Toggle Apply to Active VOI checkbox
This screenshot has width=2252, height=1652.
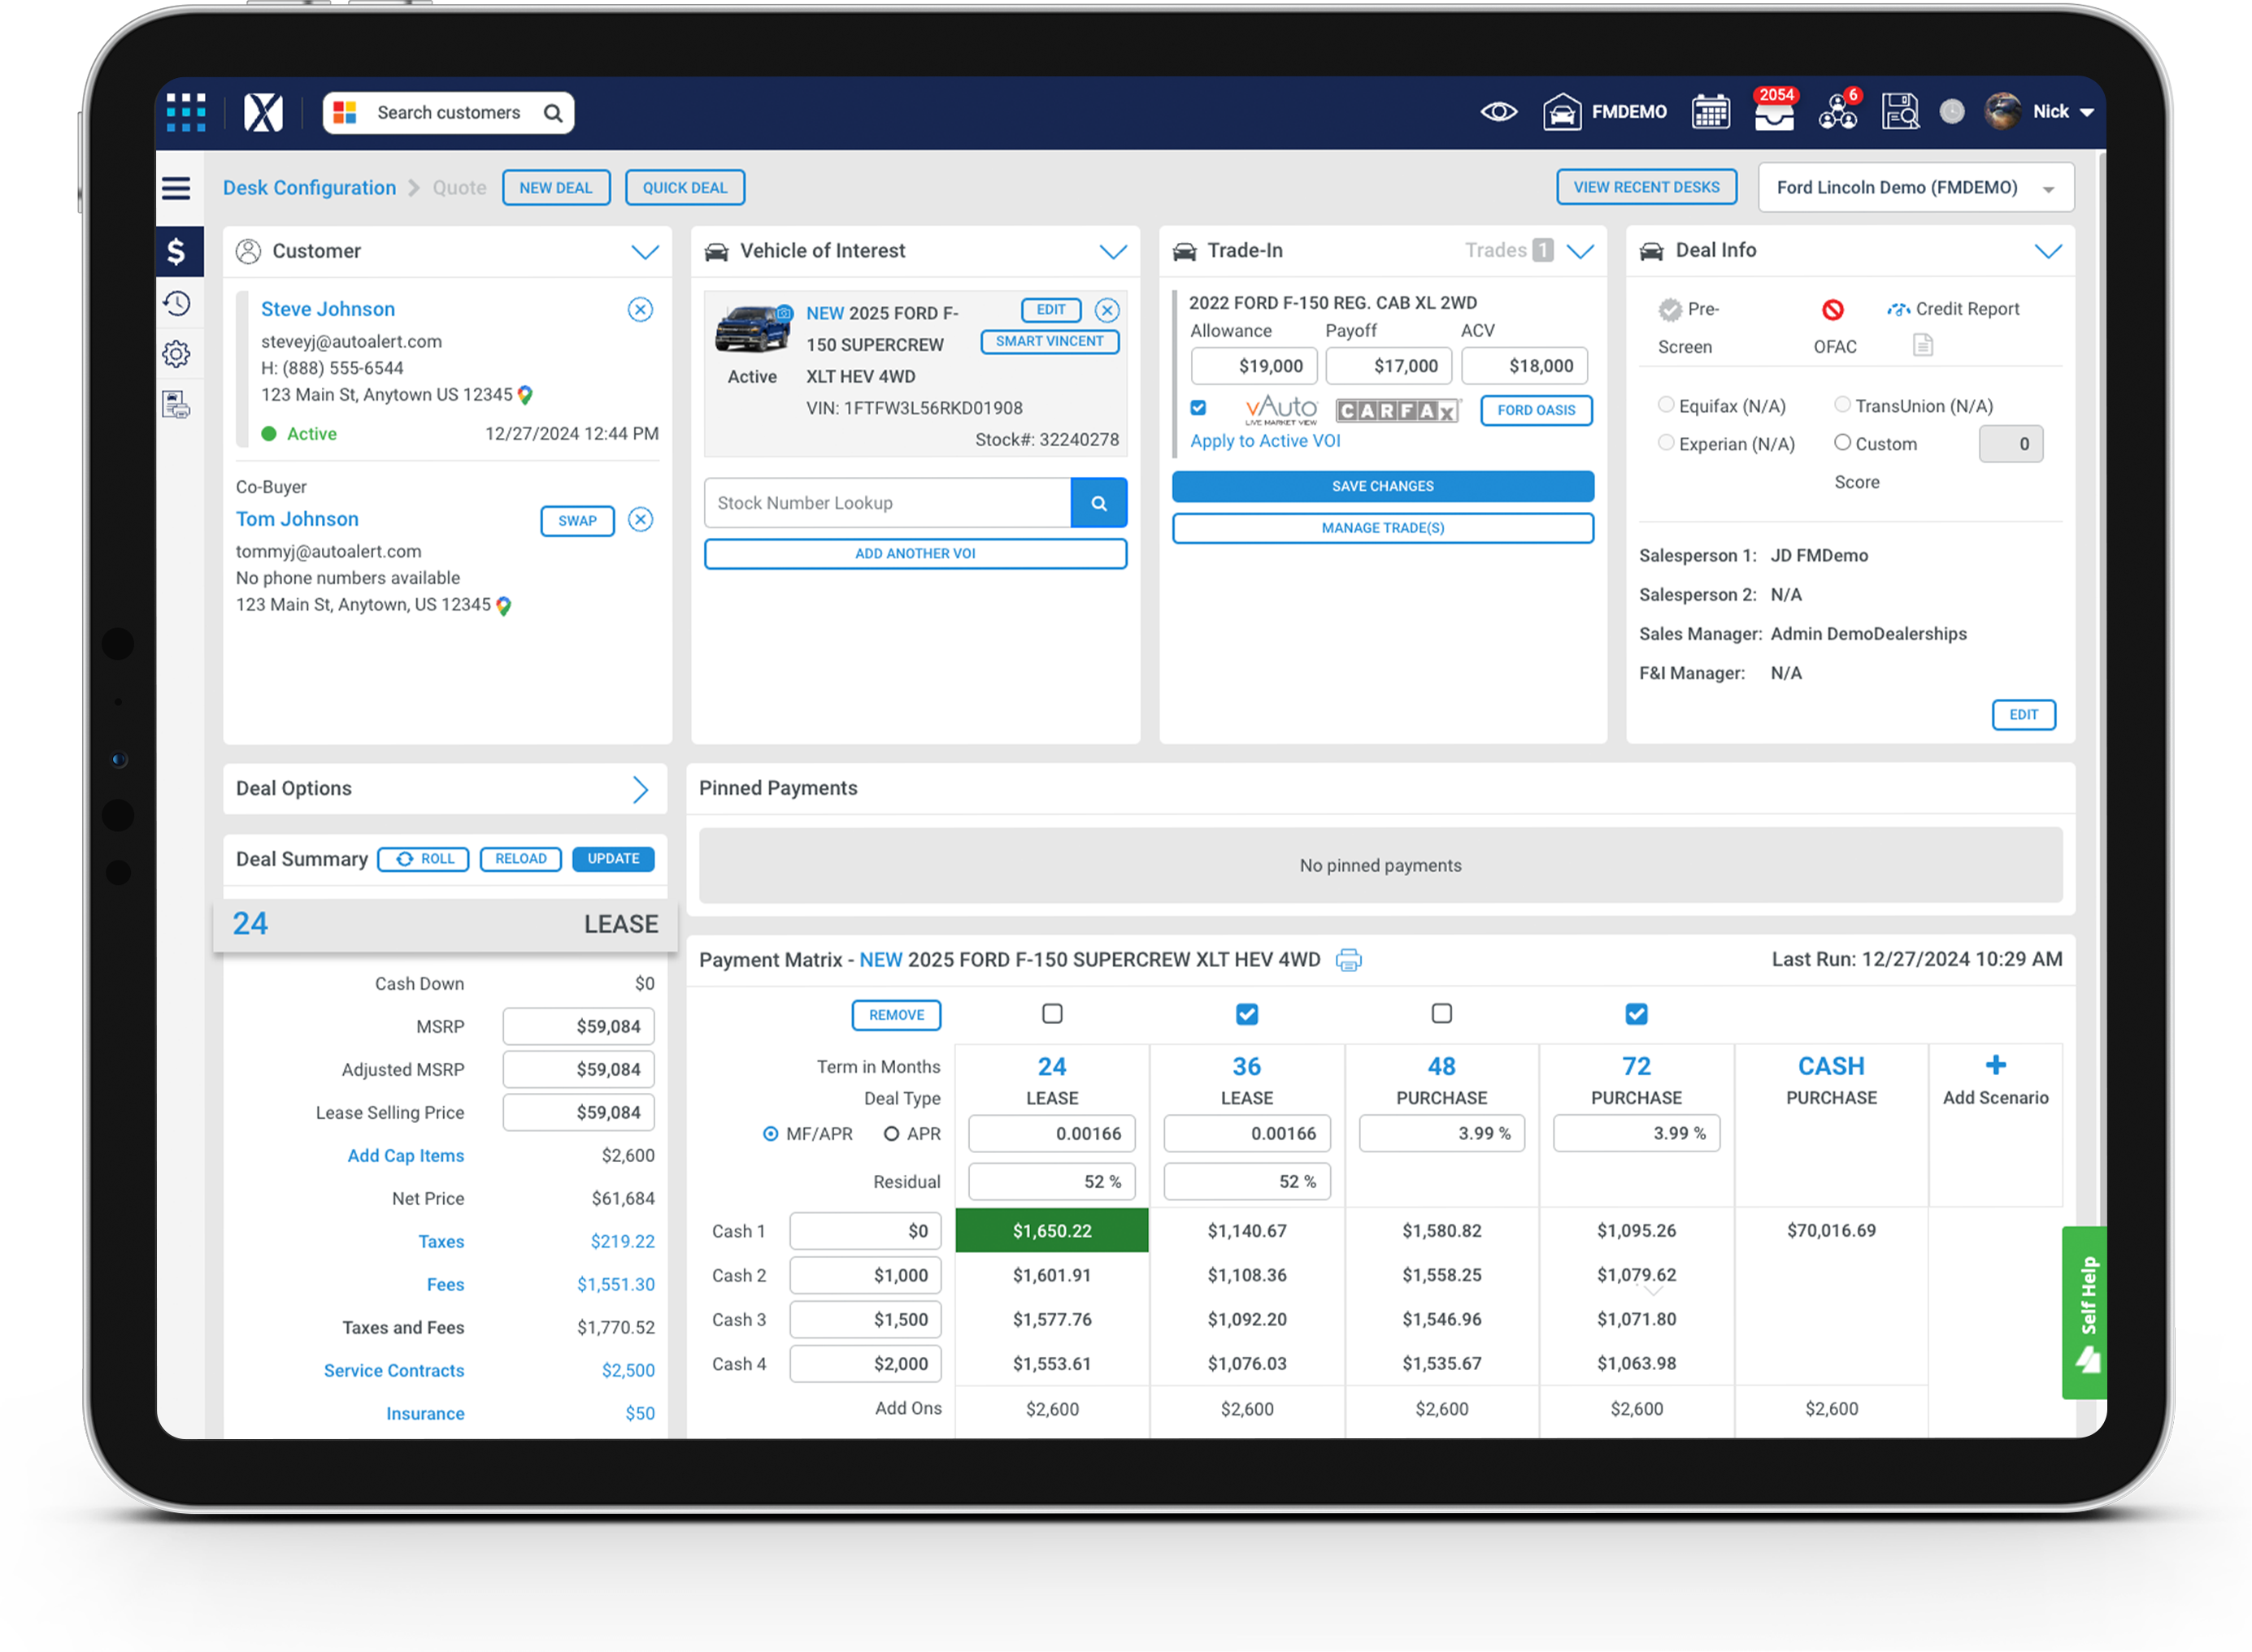[1198, 408]
